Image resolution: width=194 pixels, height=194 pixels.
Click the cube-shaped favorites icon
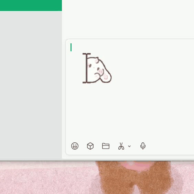(90, 146)
